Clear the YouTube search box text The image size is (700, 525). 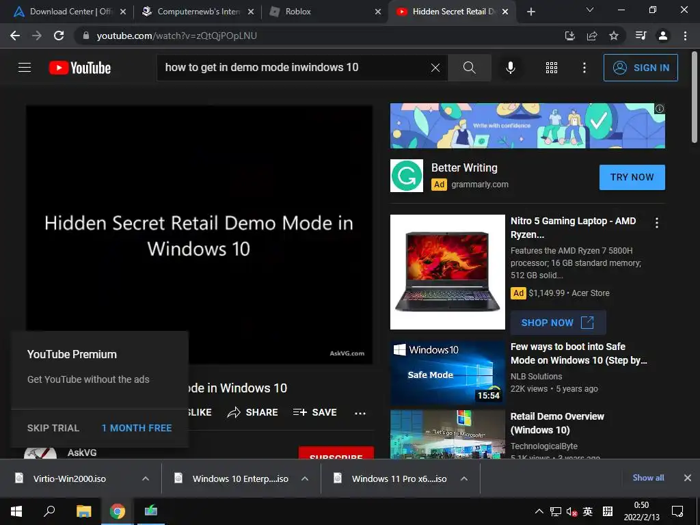click(x=435, y=68)
